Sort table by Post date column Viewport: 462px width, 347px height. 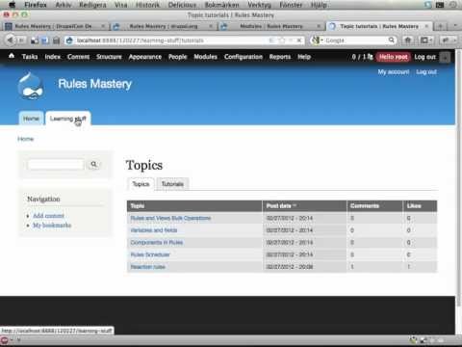(x=281, y=205)
